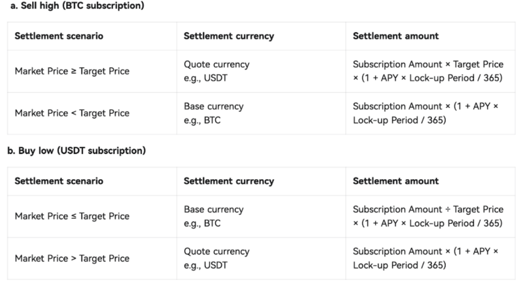Image resolution: width=523 pixels, height=286 pixels.
Task: Click the "Market Price > Target Price" cell
Action: [x=71, y=258]
